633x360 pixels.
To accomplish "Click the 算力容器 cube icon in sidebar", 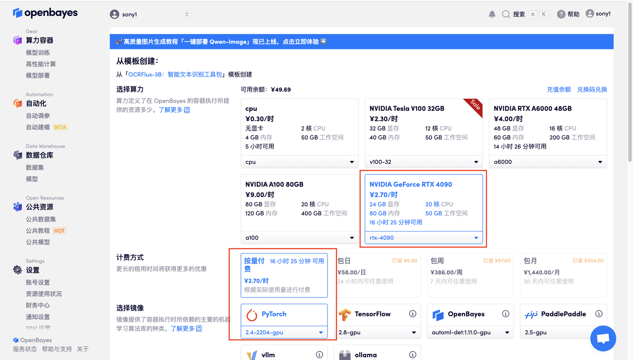I will coord(17,40).
